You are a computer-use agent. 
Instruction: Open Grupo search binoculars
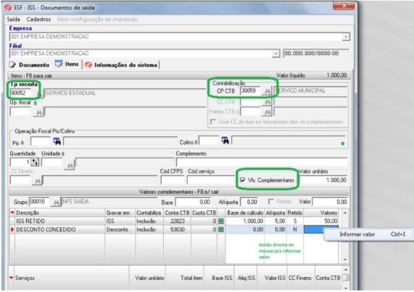[x=56, y=202]
